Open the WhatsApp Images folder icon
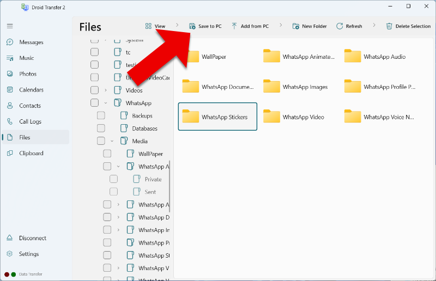Image resolution: width=436 pixels, height=281 pixels. (271, 86)
